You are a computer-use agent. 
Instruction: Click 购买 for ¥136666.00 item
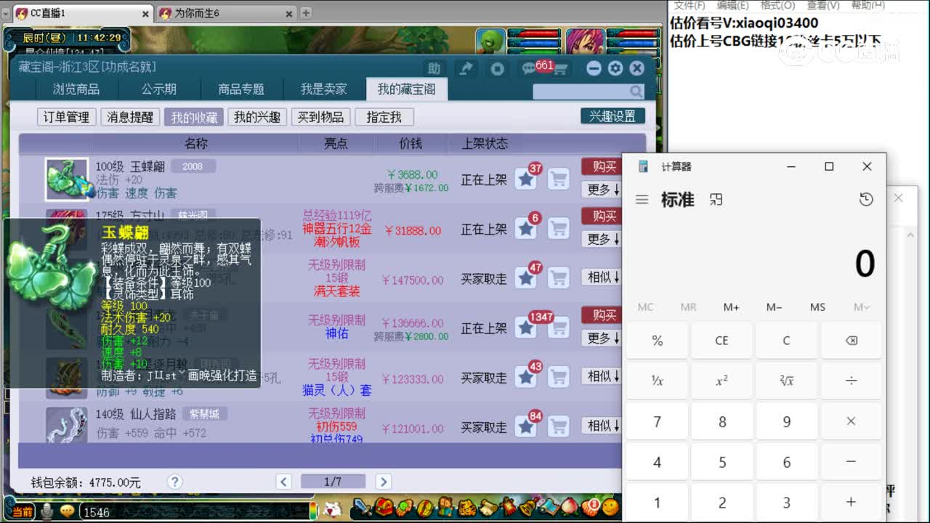pos(601,315)
